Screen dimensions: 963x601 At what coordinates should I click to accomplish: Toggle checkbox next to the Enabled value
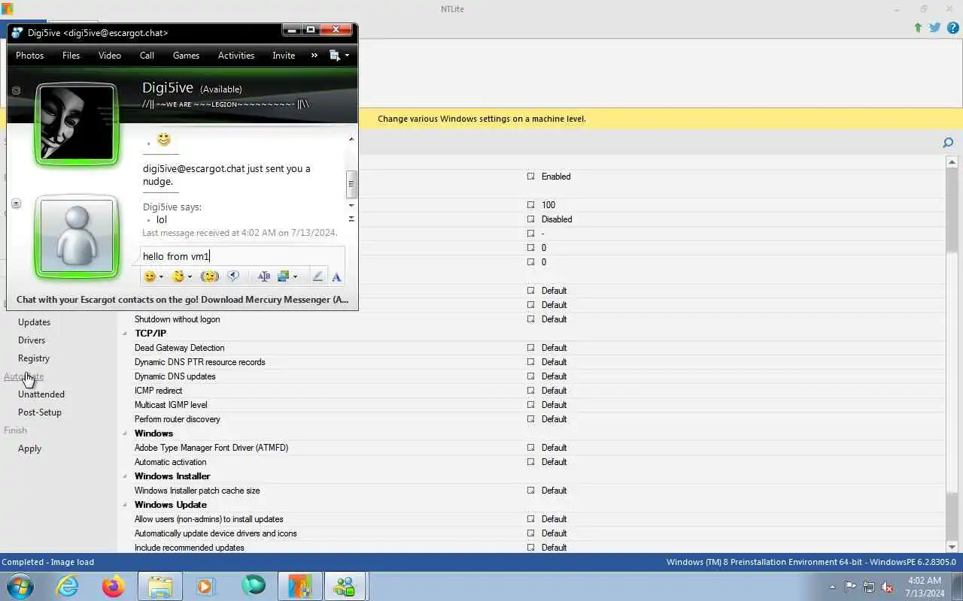click(530, 177)
